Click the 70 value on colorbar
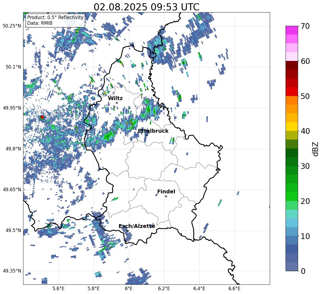Image resolution: width=322 pixels, height=294 pixels. click(305, 26)
